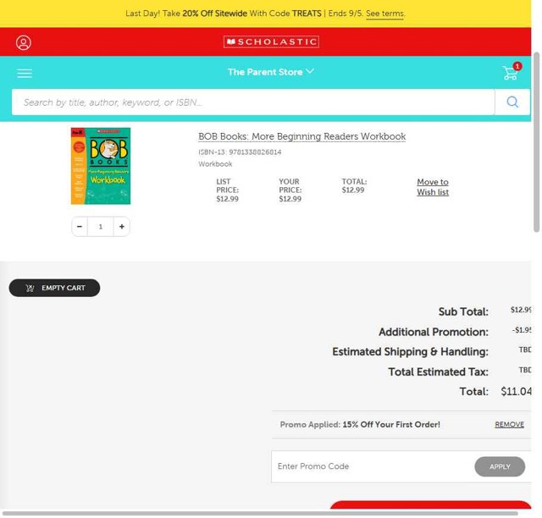
Task: Click the ISBN-13 number text
Action: click(x=240, y=152)
